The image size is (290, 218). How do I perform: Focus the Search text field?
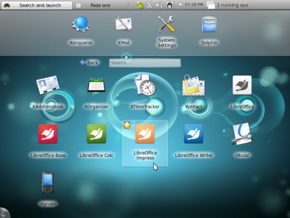[x=145, y=63]
